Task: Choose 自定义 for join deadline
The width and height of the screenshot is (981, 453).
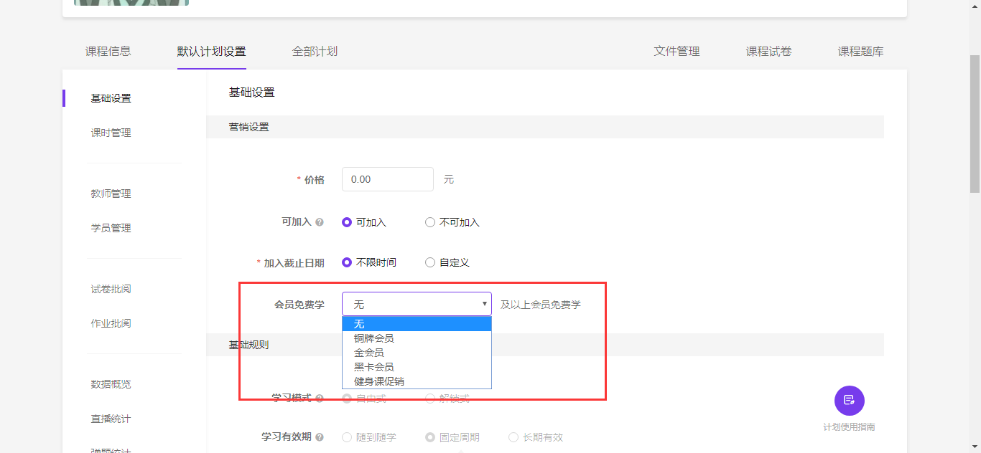Action: pos(430,262)
